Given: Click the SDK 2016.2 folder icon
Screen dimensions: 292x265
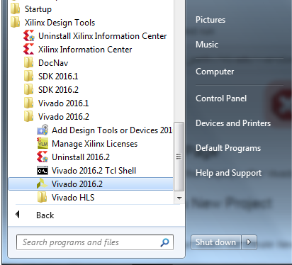Looking at the screenshot, I should [x=29, y=90].
